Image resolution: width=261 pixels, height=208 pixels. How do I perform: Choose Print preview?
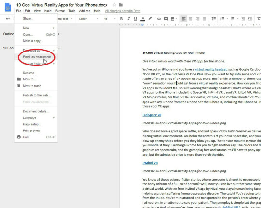click(x=36, y=130)
